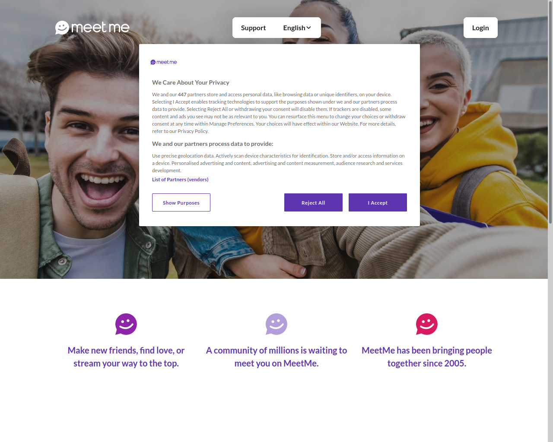Click the dark purple smiley chat icon

[x=126, y=324]
